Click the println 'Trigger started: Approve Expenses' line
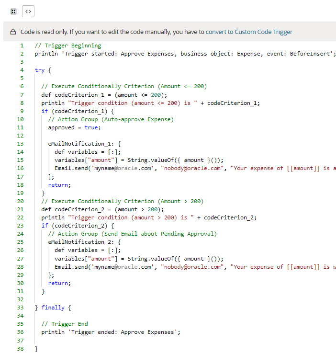 click(x=185, y=54)
